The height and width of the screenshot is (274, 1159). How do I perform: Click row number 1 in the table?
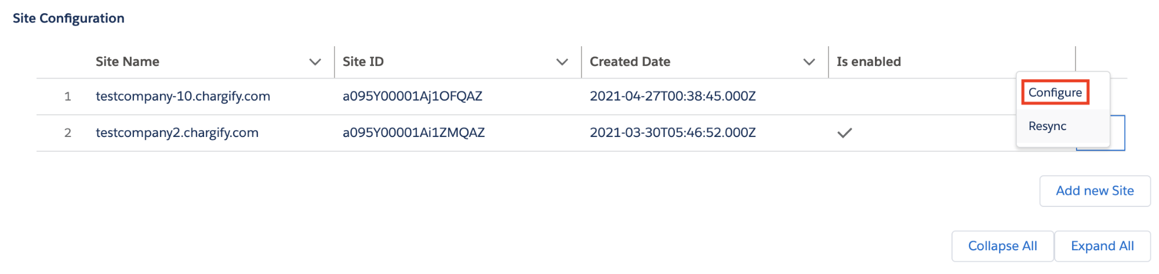(68, 96)
